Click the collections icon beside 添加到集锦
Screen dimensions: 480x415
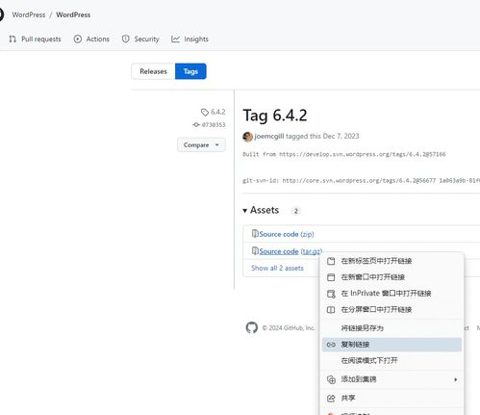331,379
